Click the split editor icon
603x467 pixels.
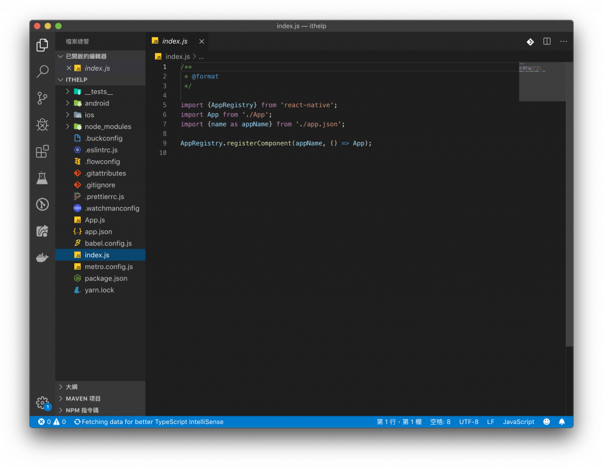pos(547,42)
